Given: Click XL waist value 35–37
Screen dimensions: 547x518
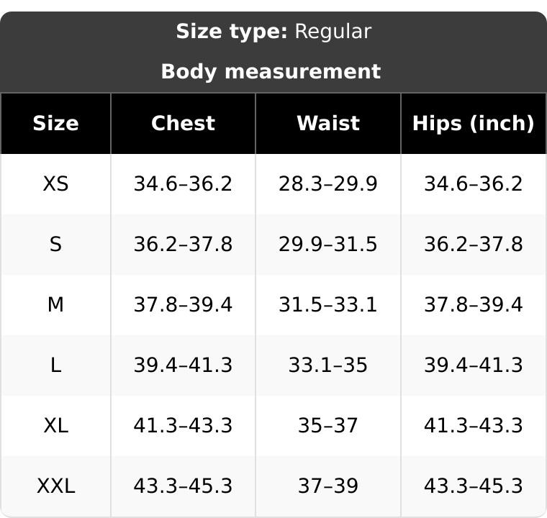Looking at the screenshot, I should click(328, 426).
